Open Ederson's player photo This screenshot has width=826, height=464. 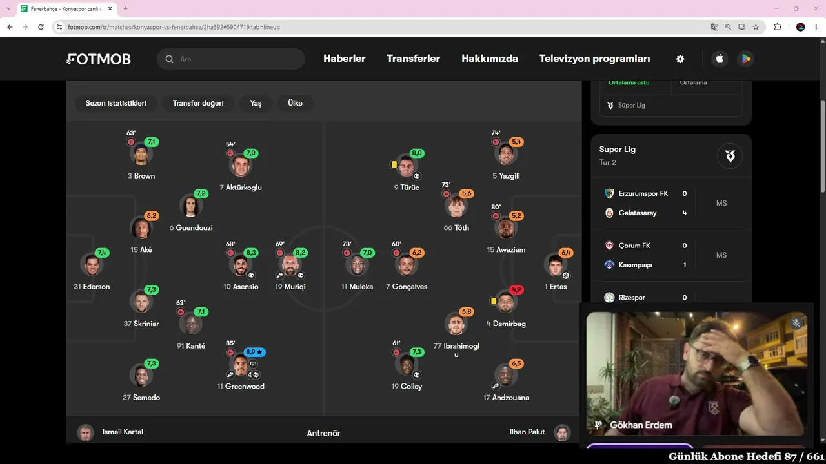click(x=92, y=265)
